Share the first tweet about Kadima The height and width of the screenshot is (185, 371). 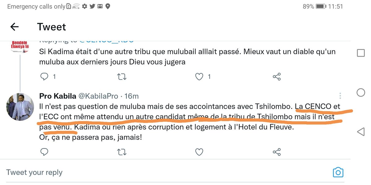pyautogui.click(x=277, y=76)
